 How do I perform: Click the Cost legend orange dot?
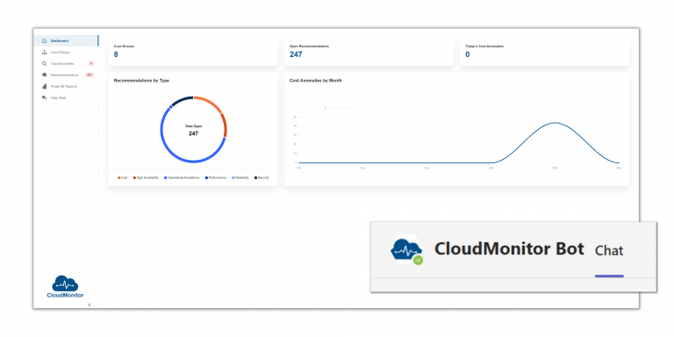click(x=118, y=177)
